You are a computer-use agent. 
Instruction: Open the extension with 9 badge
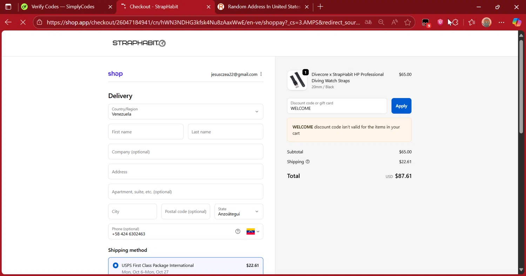(426, 23)
